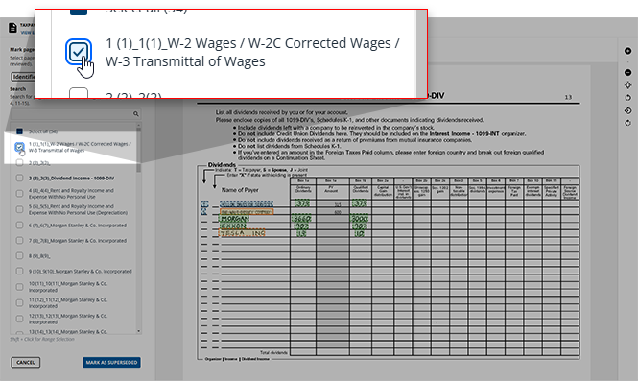
Task: Click the TESLA INC payer name entry
Action: tap(242, 233)
